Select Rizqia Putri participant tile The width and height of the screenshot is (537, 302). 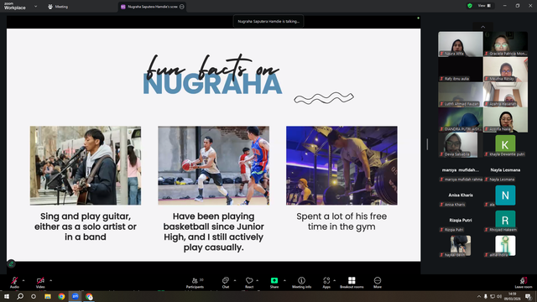coord(461,221)
